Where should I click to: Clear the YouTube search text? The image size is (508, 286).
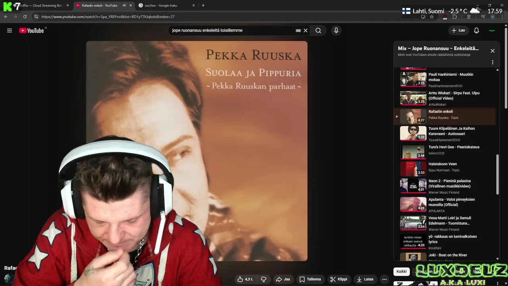306,31
